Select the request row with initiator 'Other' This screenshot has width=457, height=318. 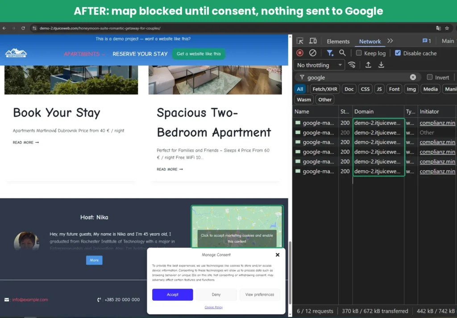pyautogui.click(x=375, y=132)
